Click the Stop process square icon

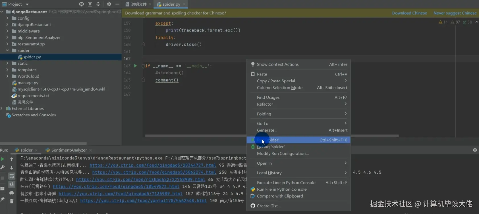pos(3,178)
